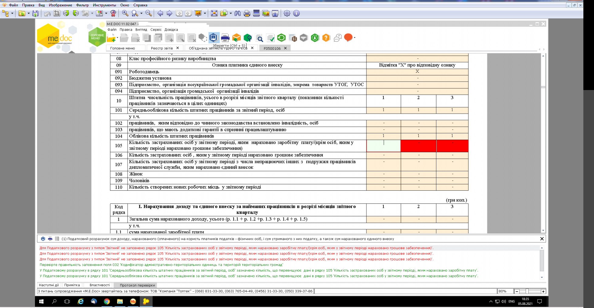Open the Сервіс menu in M.E.Doc

tap(156, 30)
